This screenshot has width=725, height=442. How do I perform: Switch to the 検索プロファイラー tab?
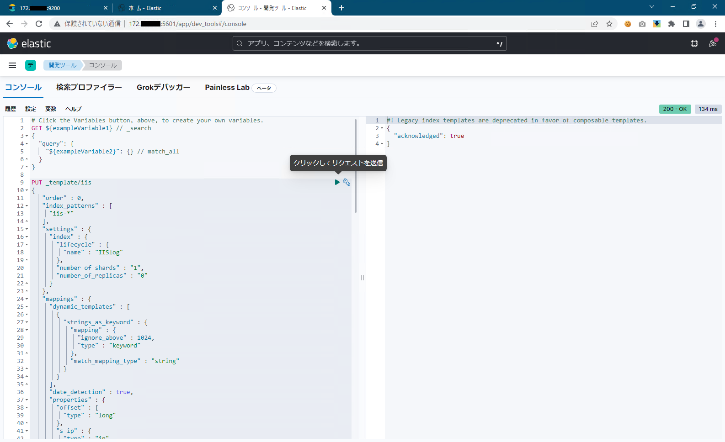(89, 87)
